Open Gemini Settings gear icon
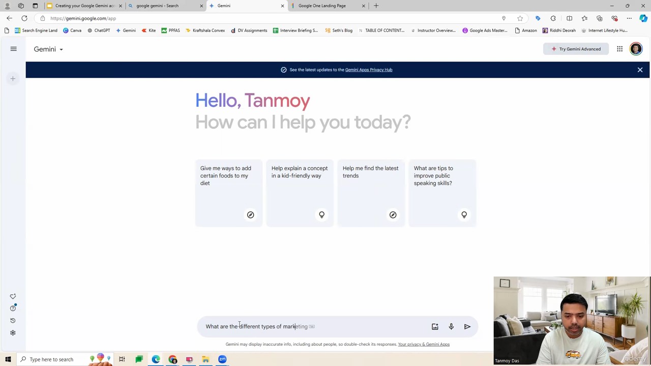 click(x=13, y=333)
